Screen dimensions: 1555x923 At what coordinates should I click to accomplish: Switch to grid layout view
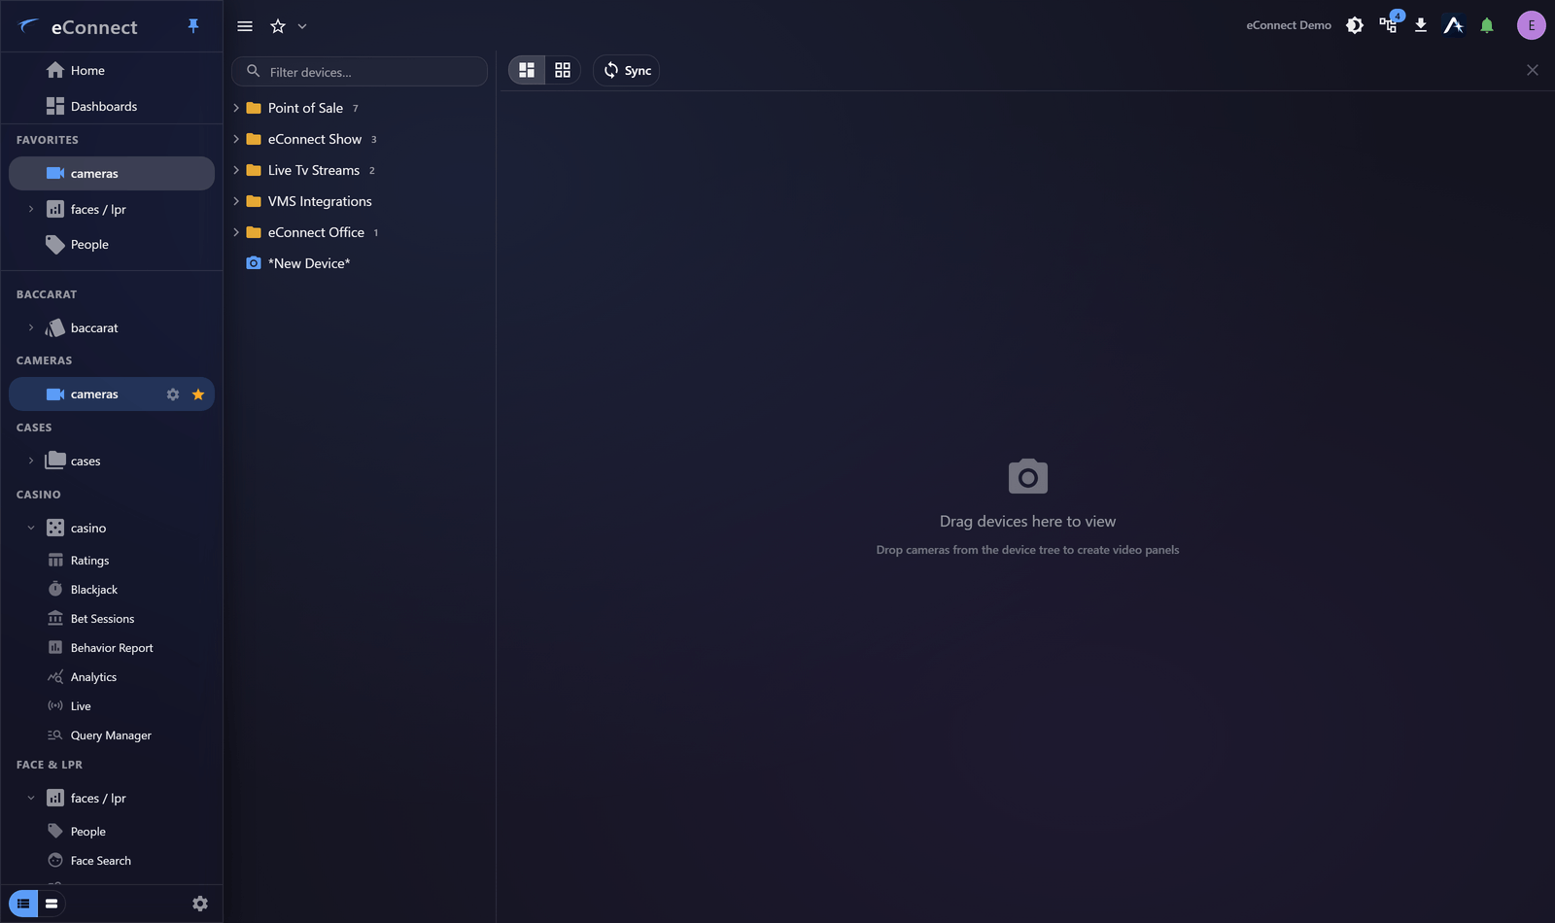coord(563,70)
